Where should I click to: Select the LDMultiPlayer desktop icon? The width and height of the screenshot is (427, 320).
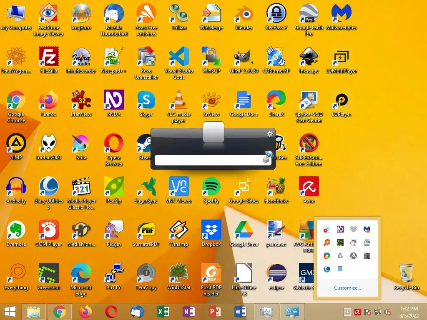341,60
